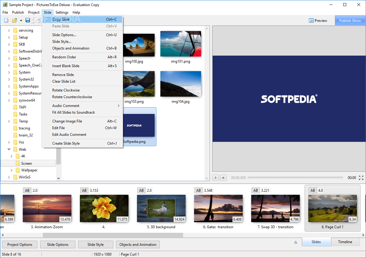Open the Audio Comment submenu
The height and width of the screenshot is (258, 366).
pos(82,106)
